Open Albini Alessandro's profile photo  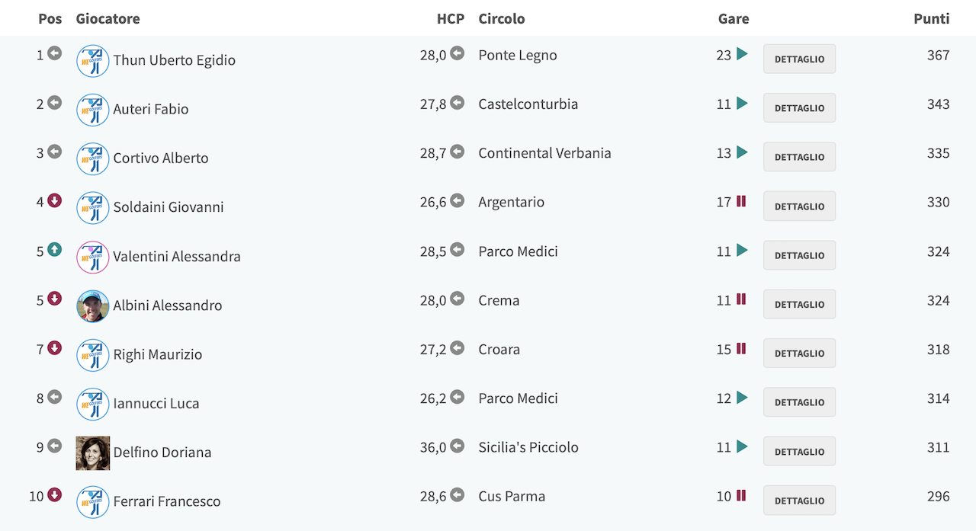(93, 305)
